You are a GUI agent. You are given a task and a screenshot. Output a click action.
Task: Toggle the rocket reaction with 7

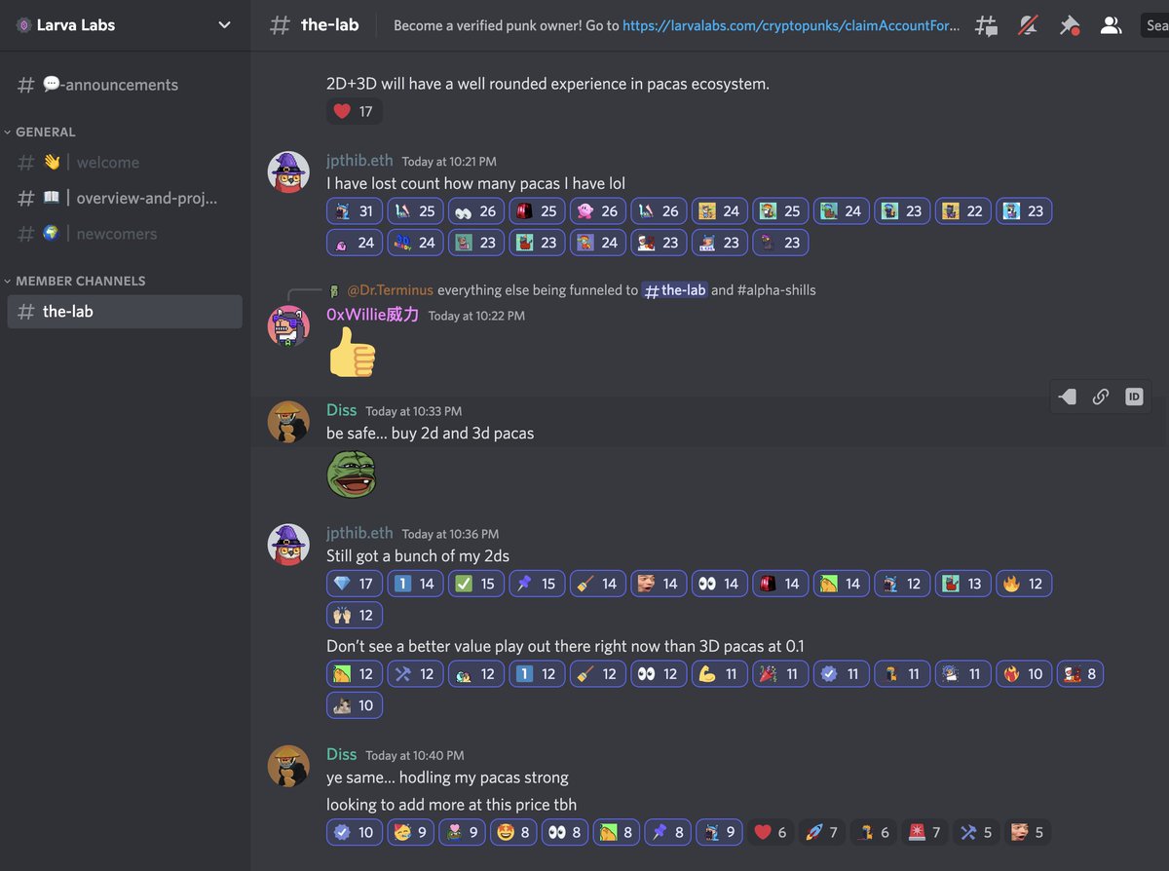pyautogui.click(x=820, y=832)
